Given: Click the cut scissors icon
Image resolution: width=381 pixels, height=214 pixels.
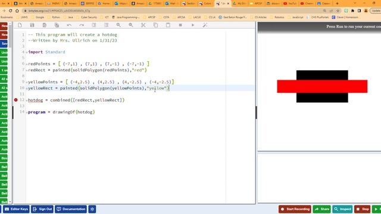Looking at the screenshot, I should [143, 25].
